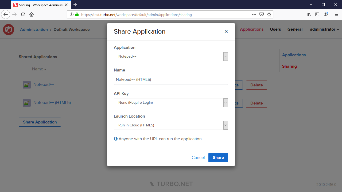This screenshot has width=342, height=192.
Task: Open the administrator account menu
Action: tap(324, 29)
